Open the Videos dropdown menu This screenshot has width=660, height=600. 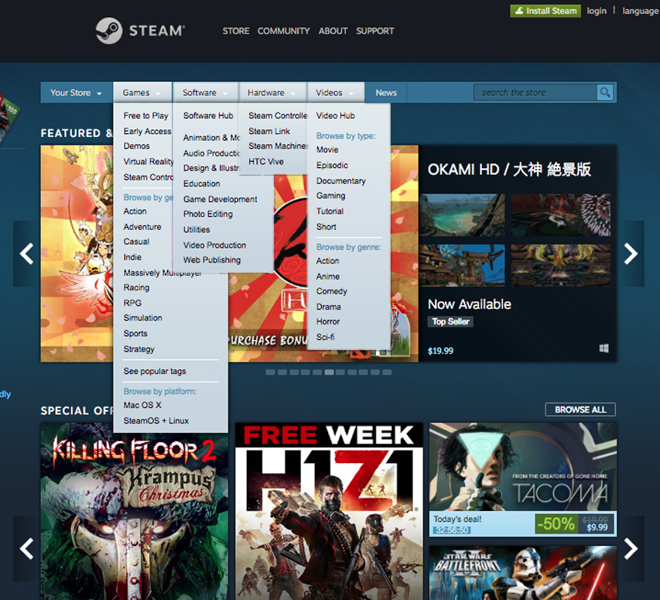336,93
